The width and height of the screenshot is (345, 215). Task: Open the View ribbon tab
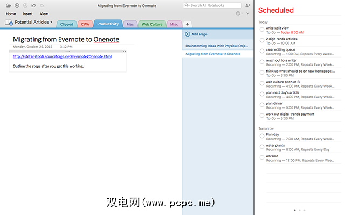click(44, 14)
